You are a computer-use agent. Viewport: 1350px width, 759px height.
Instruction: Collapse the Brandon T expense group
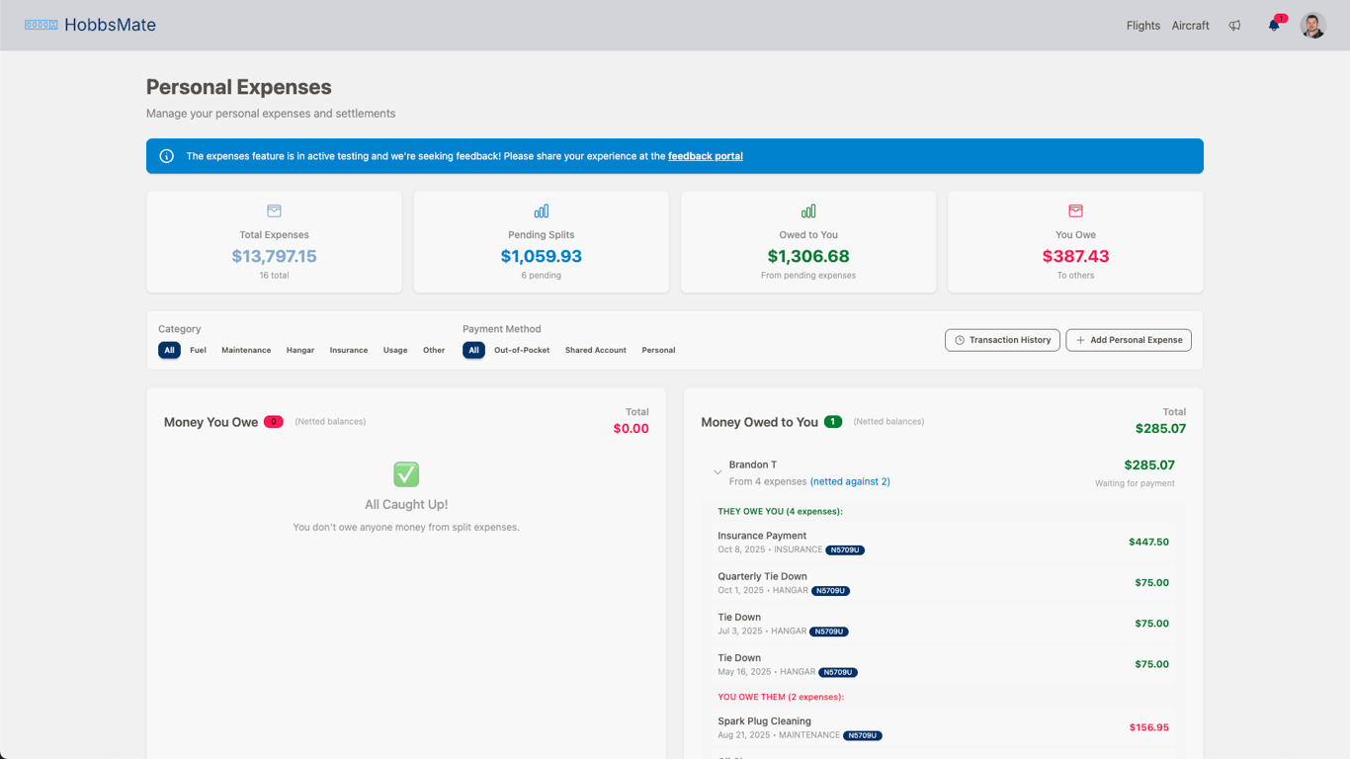tap(717, 472)
